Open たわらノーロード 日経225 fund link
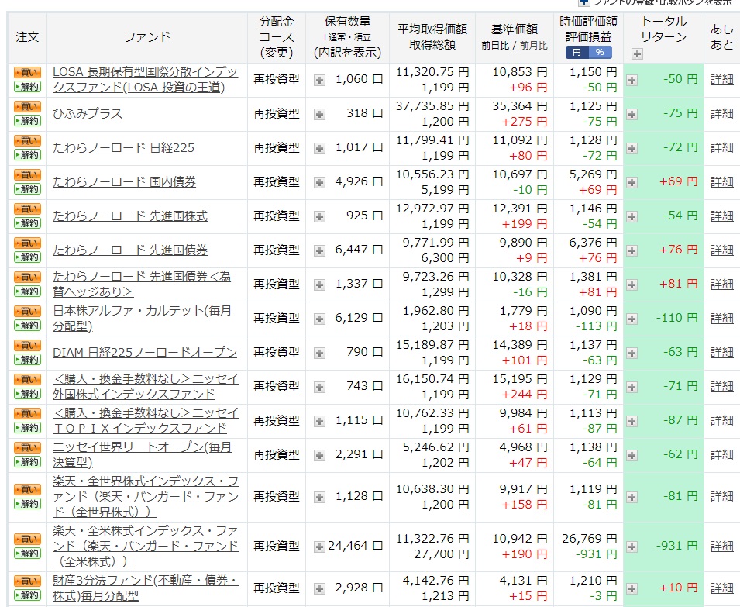Viewport: 740px width, 607px height. pyautogui.click(x=123, y=148)
